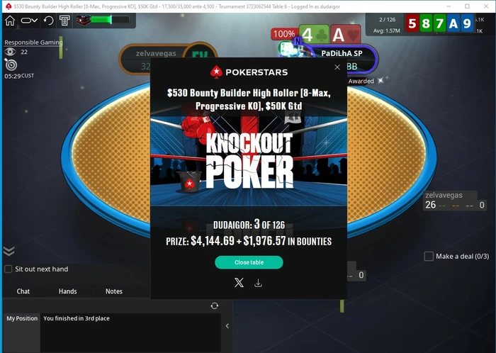Close the Knockout Poker popup
The width and height of the screenshot is (496, 353).
tap(337, 67)
